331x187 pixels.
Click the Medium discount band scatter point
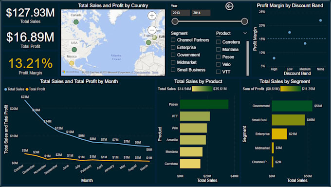[x=305, y=43]
